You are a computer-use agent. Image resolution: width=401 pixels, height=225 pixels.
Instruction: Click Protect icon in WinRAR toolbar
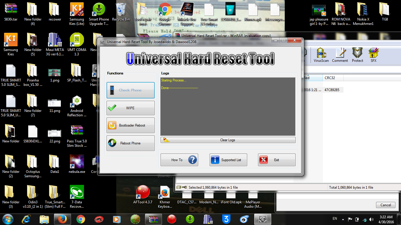point(358,55)
